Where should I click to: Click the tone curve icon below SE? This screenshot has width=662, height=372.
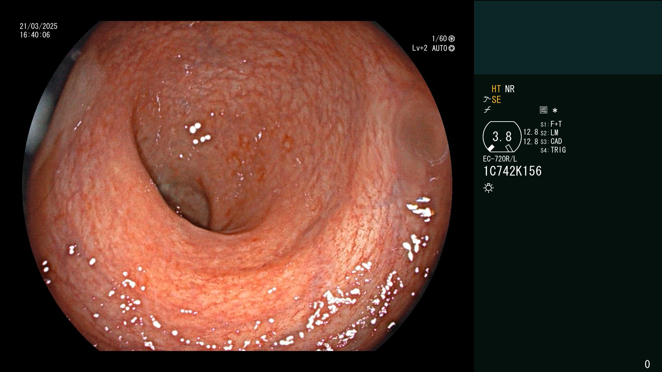[487, 110]
